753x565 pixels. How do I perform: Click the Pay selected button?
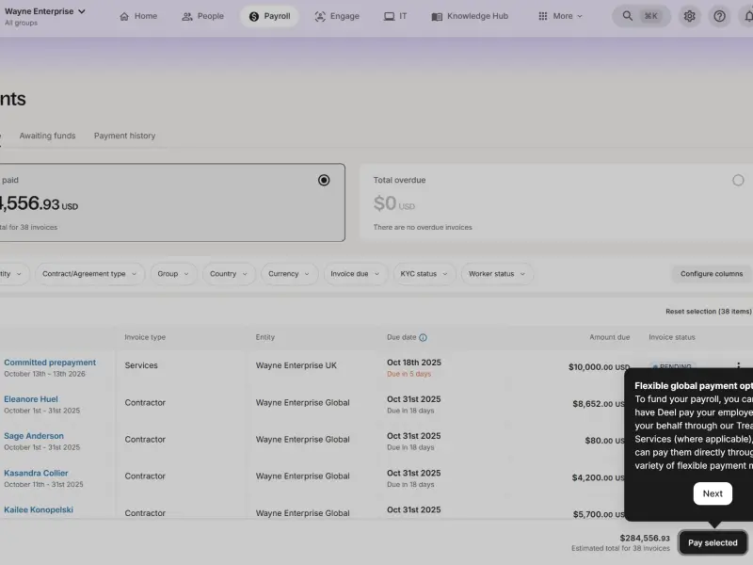coord(713,543)
